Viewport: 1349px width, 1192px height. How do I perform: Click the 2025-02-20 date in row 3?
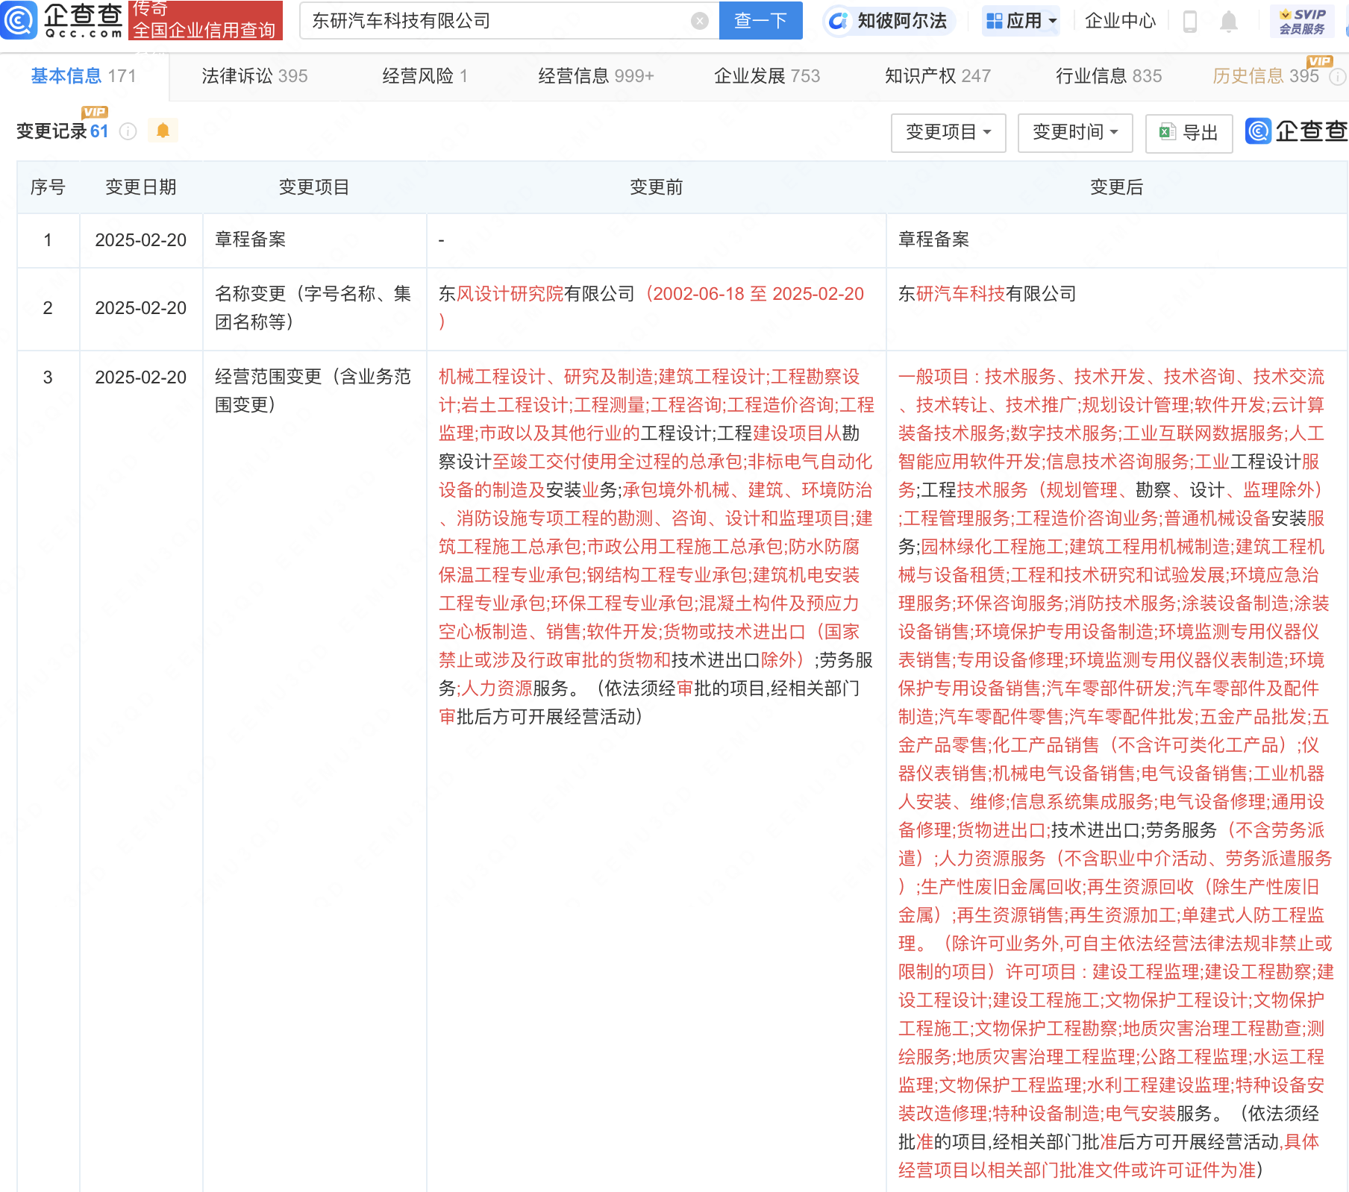pos(140,377)
